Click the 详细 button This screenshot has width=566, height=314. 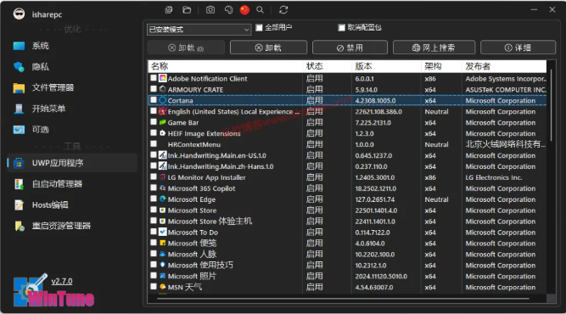[x=518, y=48]
